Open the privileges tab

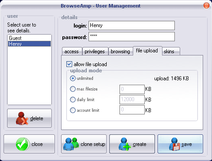pos(95,51)
